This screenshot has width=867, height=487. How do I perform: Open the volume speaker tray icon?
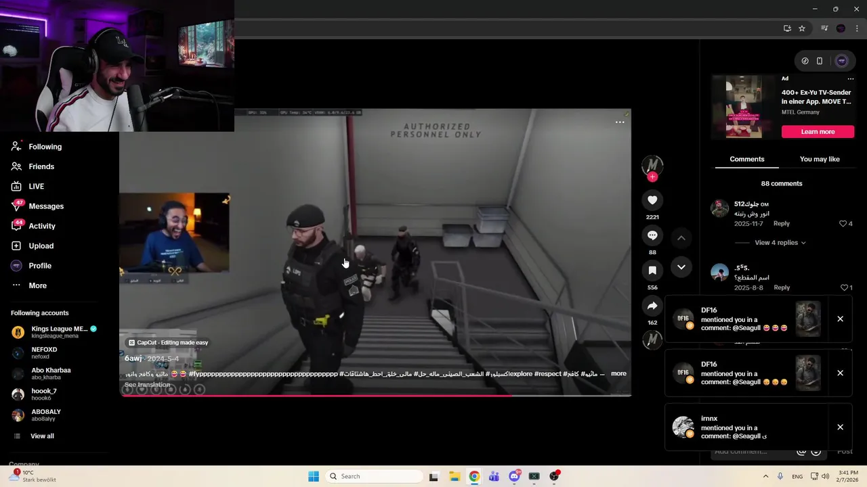825,476
